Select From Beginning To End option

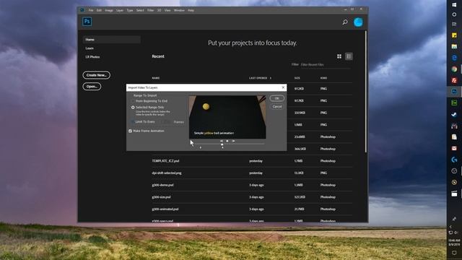click(149, 101)
